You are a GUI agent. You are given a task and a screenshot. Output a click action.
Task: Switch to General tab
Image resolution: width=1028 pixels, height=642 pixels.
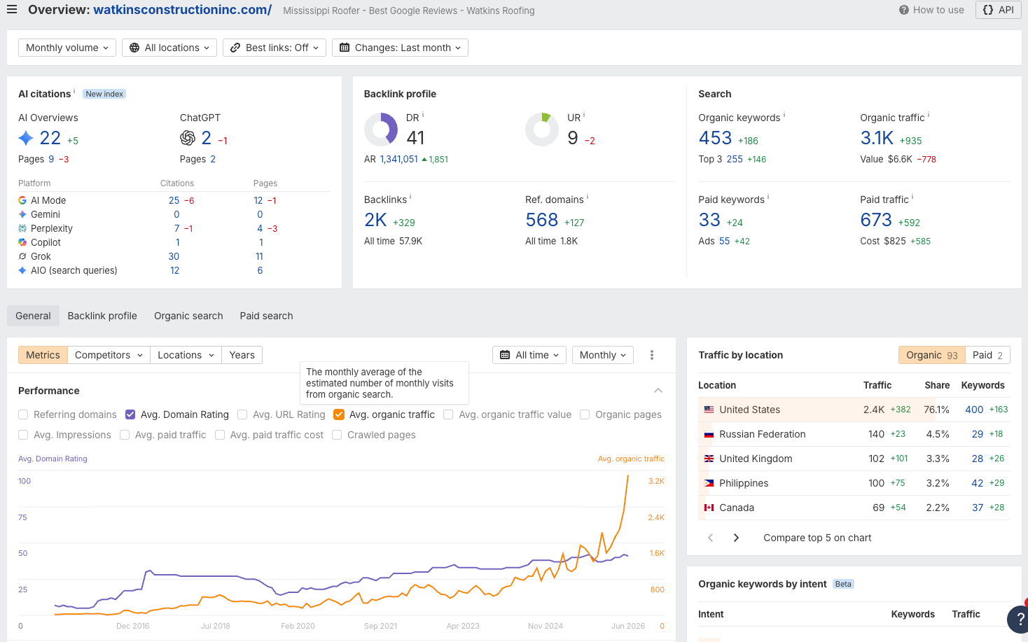(33, 316)
